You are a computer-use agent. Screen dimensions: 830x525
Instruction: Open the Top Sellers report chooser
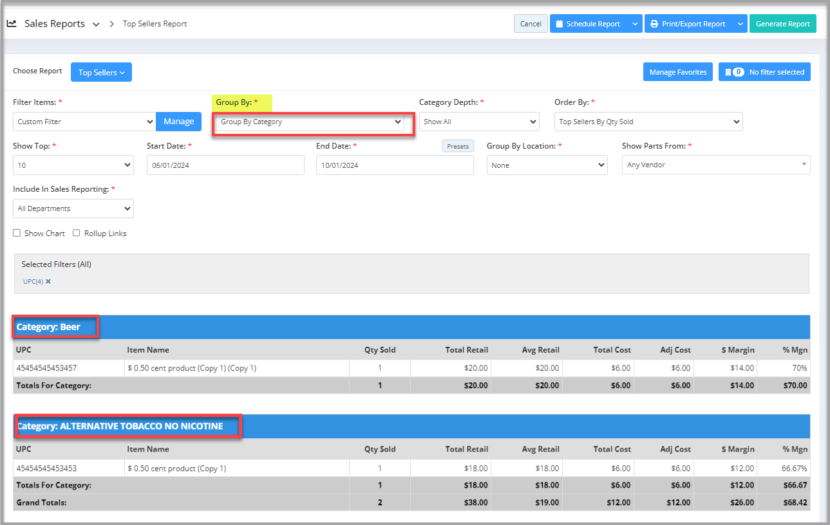pyautogui.click(x=101, y=72)
